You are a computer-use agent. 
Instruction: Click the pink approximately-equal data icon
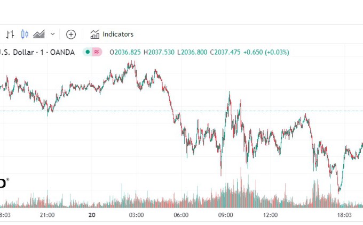(97, 52)
